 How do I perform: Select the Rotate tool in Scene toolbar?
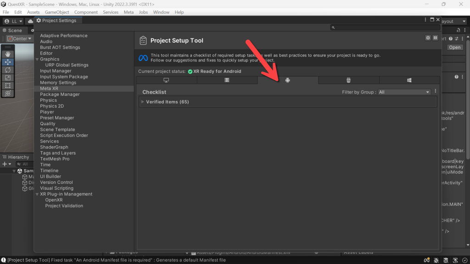pos(8,70)
